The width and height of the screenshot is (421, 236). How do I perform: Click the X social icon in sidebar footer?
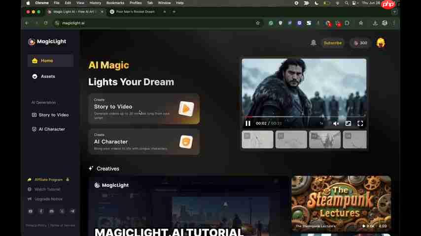[x=62, y=211]
